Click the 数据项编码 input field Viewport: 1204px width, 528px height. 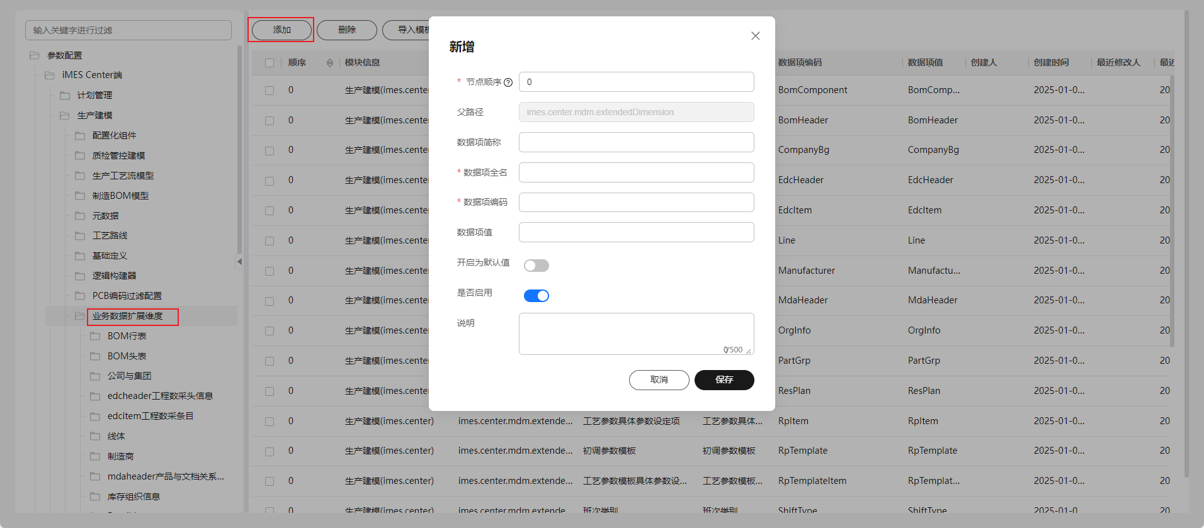[637, 202]
